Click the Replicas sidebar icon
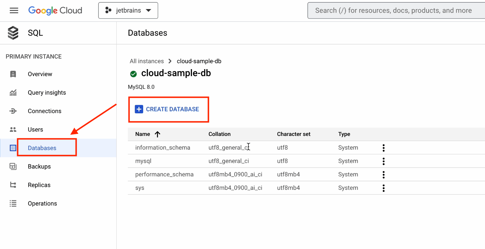 click(x=13, y=185)
